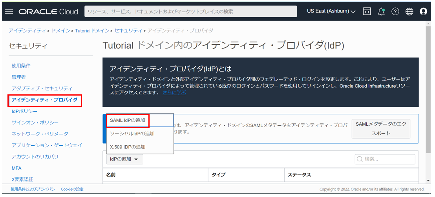Viewport: 435px width, 197px height.
Task: Click the Oracle Cloud logo
Action: pyautogui.click(x=48, y=11)
